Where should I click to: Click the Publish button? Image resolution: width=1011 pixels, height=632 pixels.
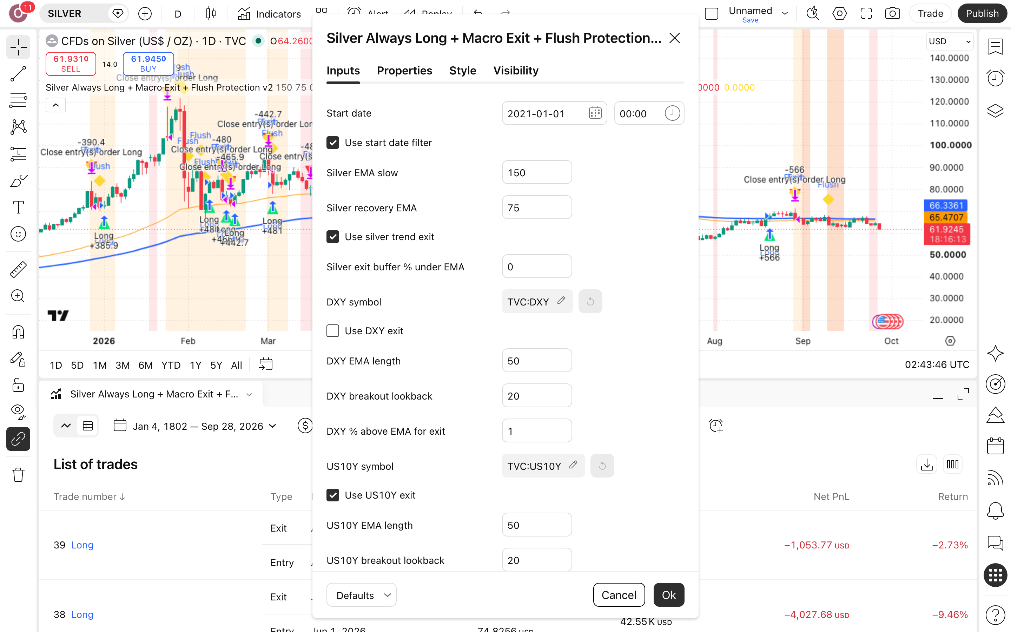(982, 14)
